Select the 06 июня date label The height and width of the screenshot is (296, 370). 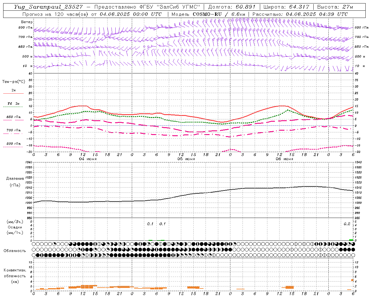[284, 159]
